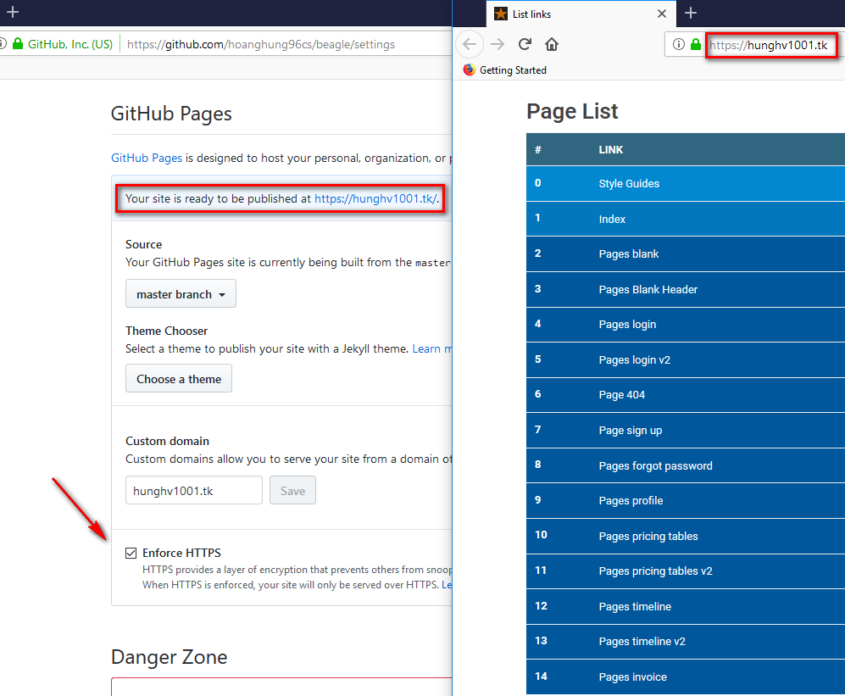Open the browser home page icon
The width and height of the screenshot is (845, 696).
[x=551, y=44]
